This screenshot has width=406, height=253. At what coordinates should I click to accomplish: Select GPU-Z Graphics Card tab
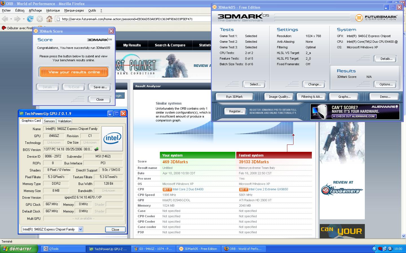point(31,121)
